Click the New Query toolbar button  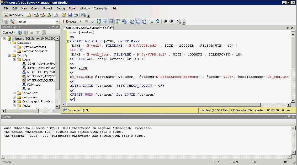point(14,15)
